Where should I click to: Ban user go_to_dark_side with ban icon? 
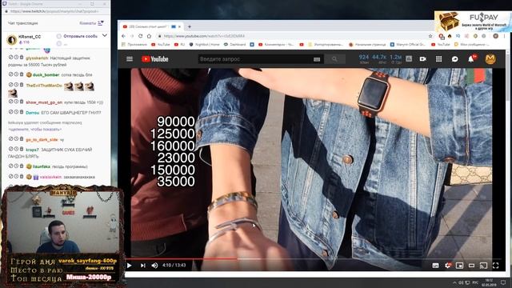(x=10, y=139)
